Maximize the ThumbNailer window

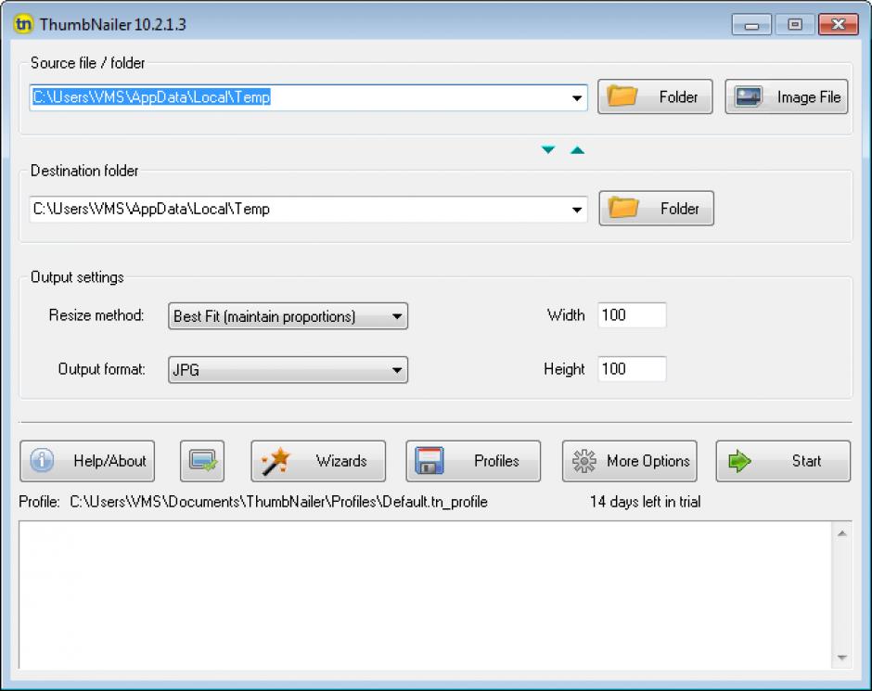pos(795,25)
